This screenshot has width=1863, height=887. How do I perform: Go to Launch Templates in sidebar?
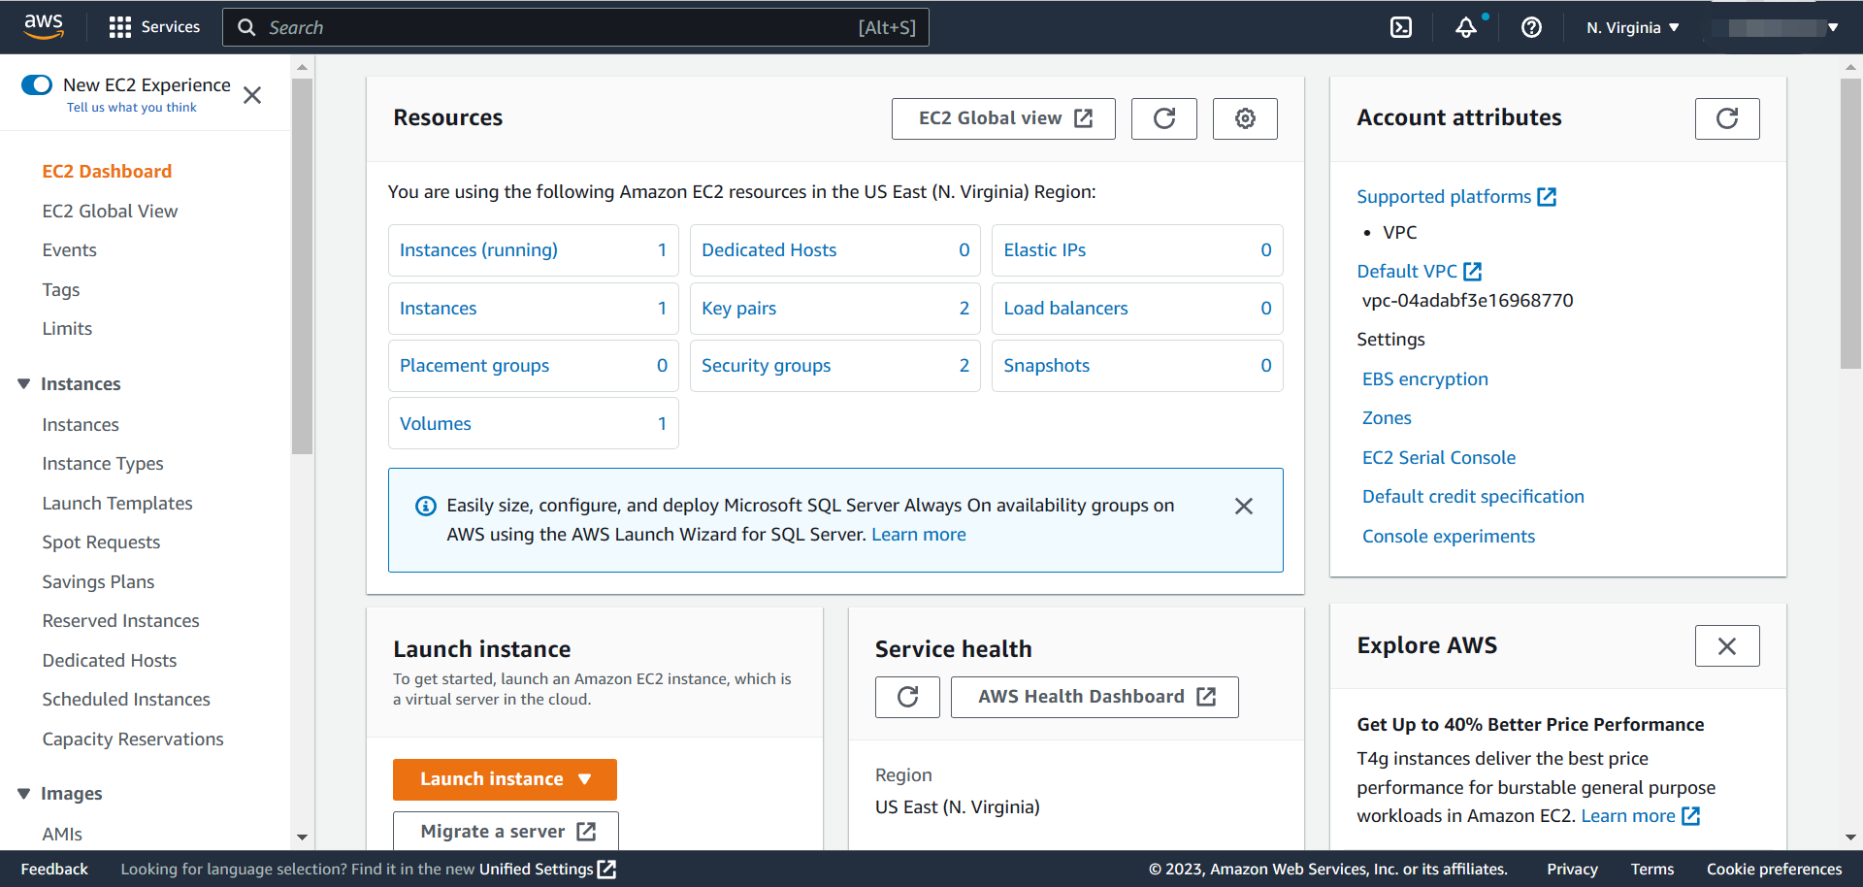117,503
